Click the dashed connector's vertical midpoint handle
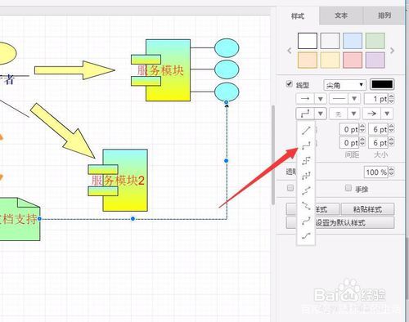 (226, 161)
